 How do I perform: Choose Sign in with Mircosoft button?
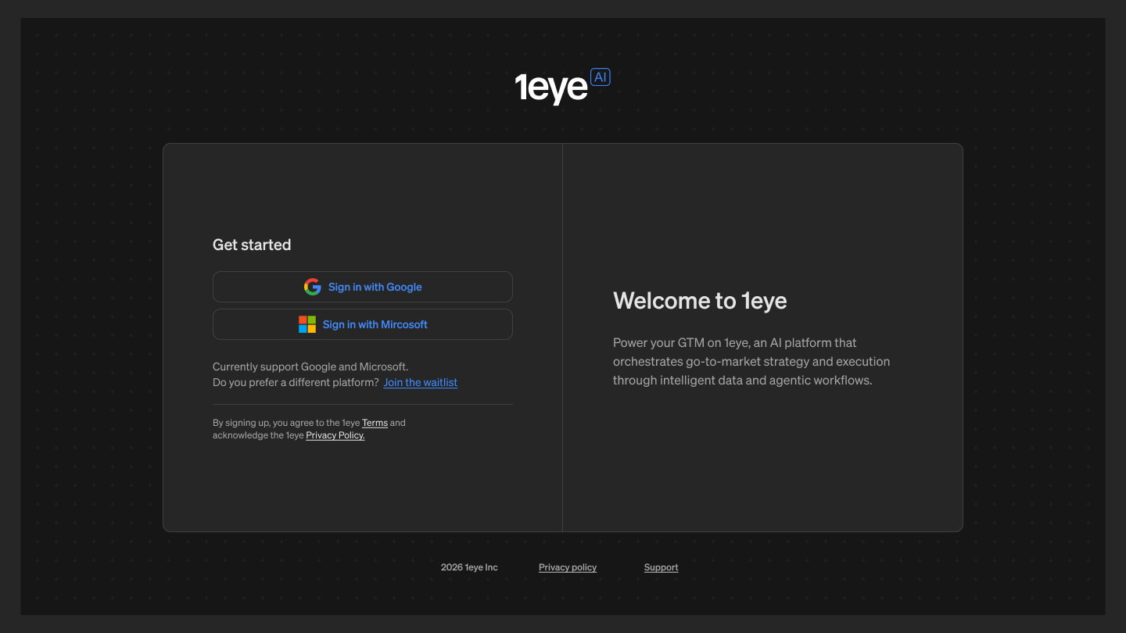pyautogui.click(x=363, y=324)
